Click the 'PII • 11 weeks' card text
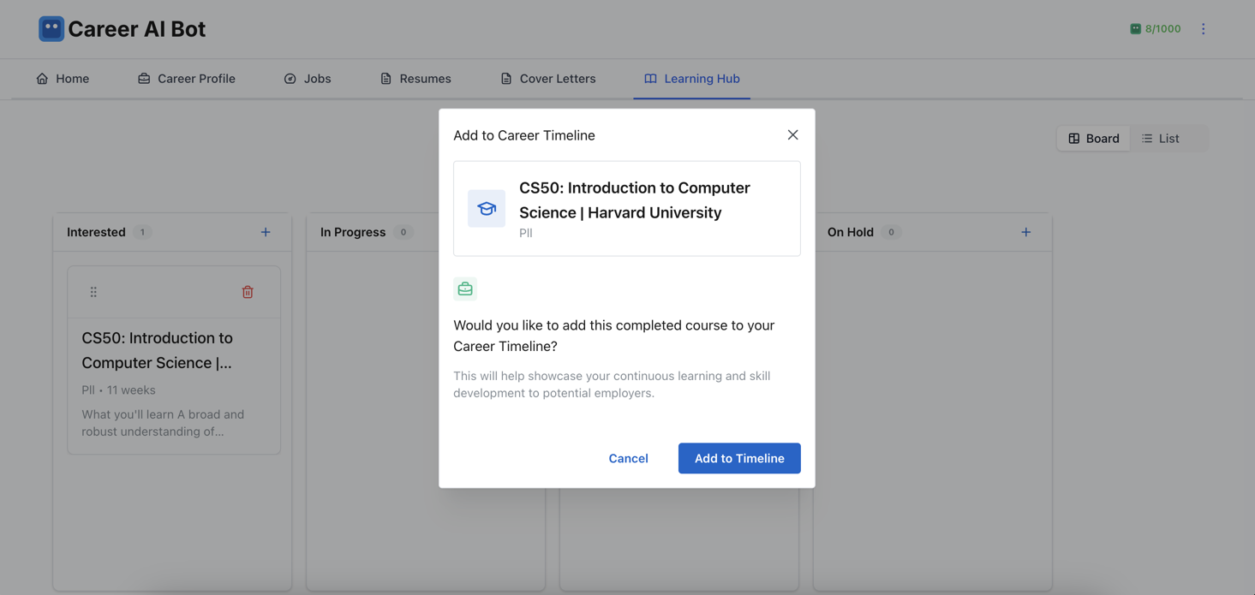Screen dimensions: 1255x595 pyautogui.click(x=118, y=390)
